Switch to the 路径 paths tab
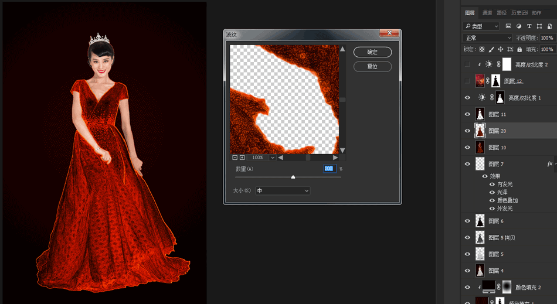This screenshot has height=304, width=557. (x=502, y=13)
